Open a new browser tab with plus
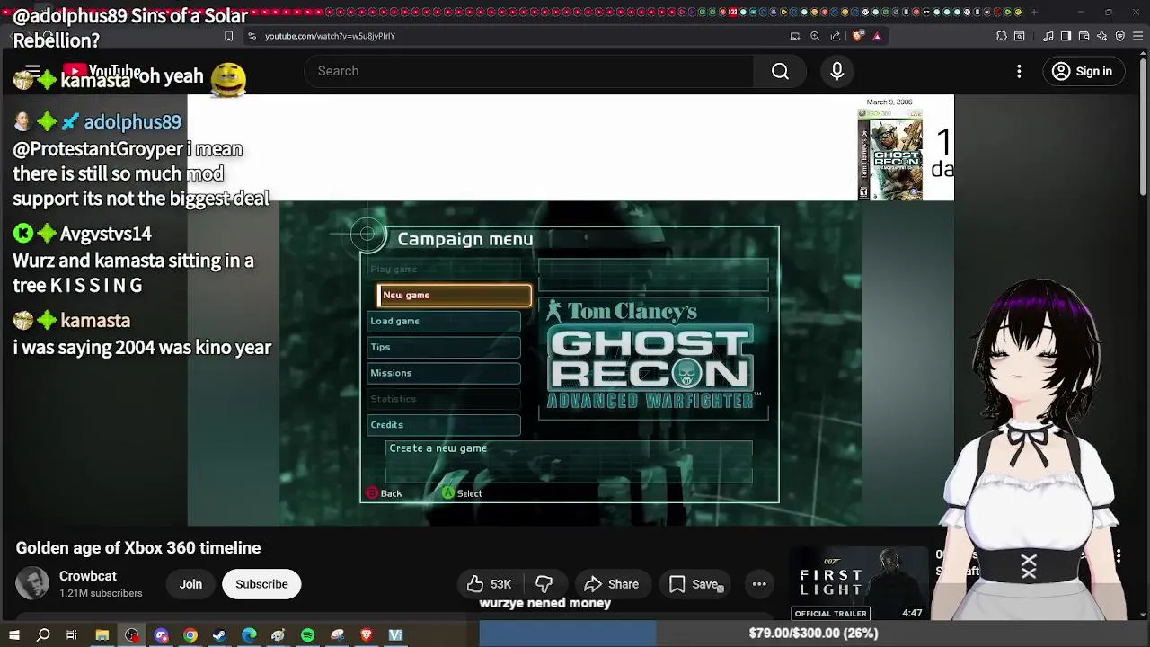Screen dimensions: 1150x647 [x=1034, y=12]
